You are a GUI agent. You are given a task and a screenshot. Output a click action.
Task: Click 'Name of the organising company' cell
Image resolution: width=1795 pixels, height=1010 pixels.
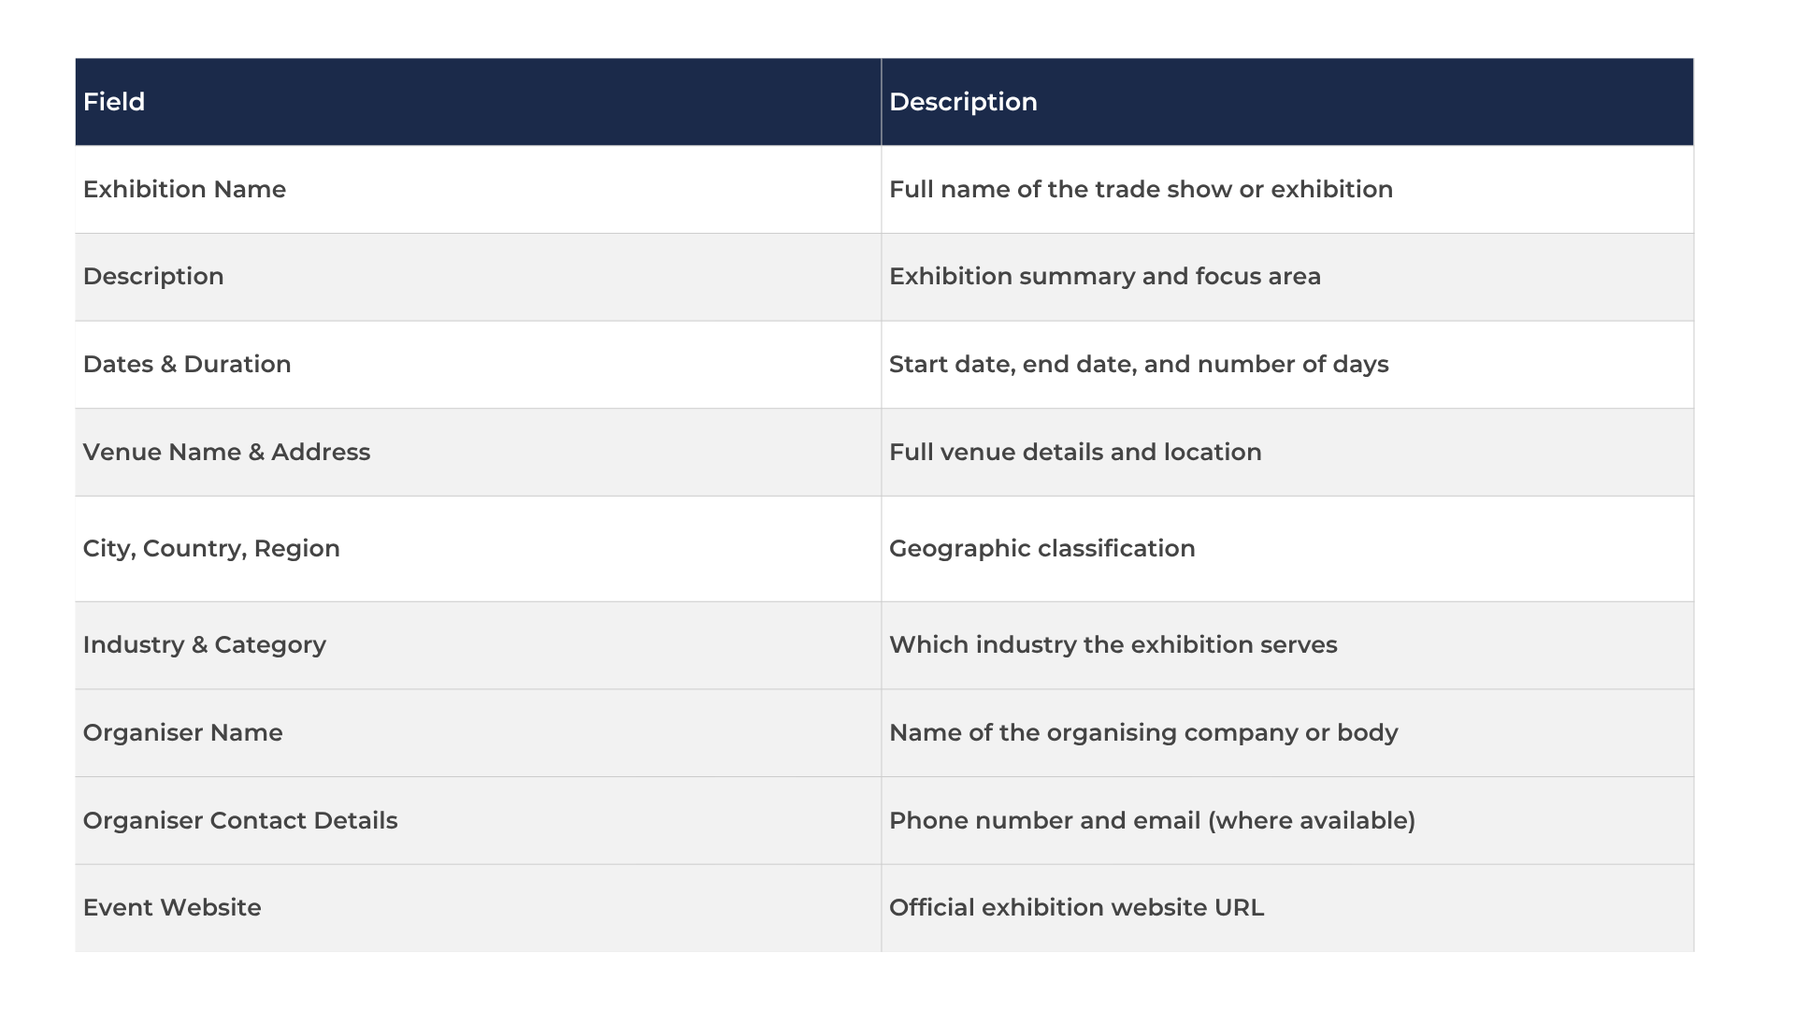(x=1142, y=733)
